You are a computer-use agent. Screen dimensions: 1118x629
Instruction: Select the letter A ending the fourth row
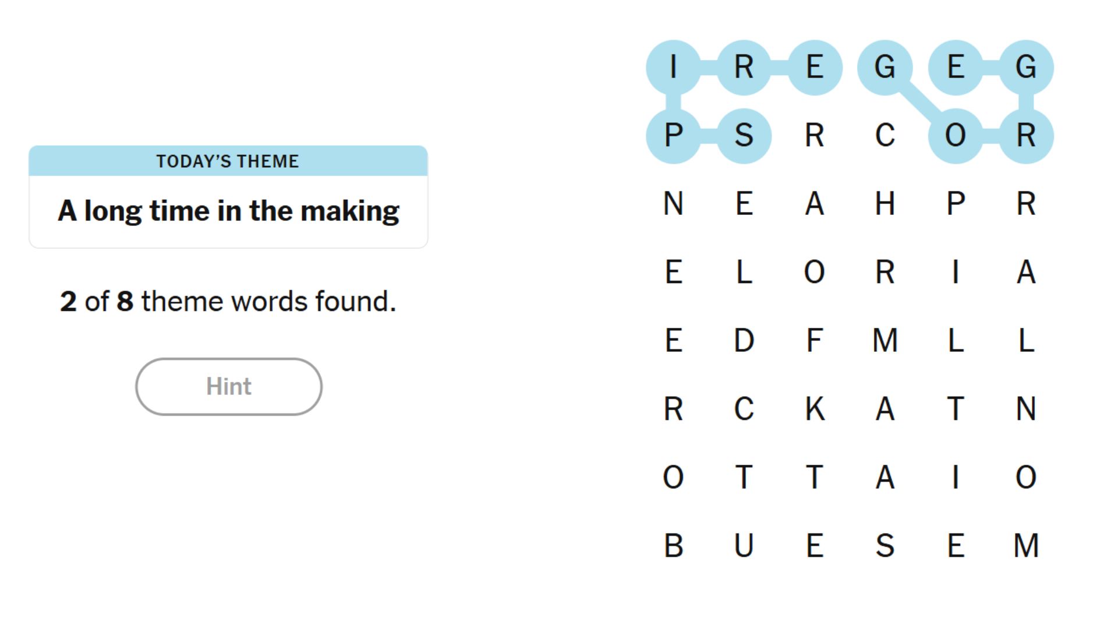pos(1026,273)
